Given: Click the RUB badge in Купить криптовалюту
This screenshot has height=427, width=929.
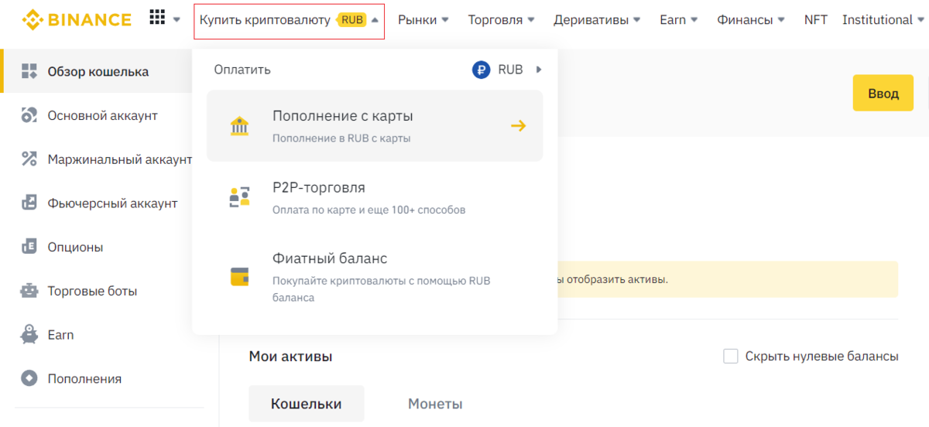Looking at the screenshot, I should pos(351,19).
